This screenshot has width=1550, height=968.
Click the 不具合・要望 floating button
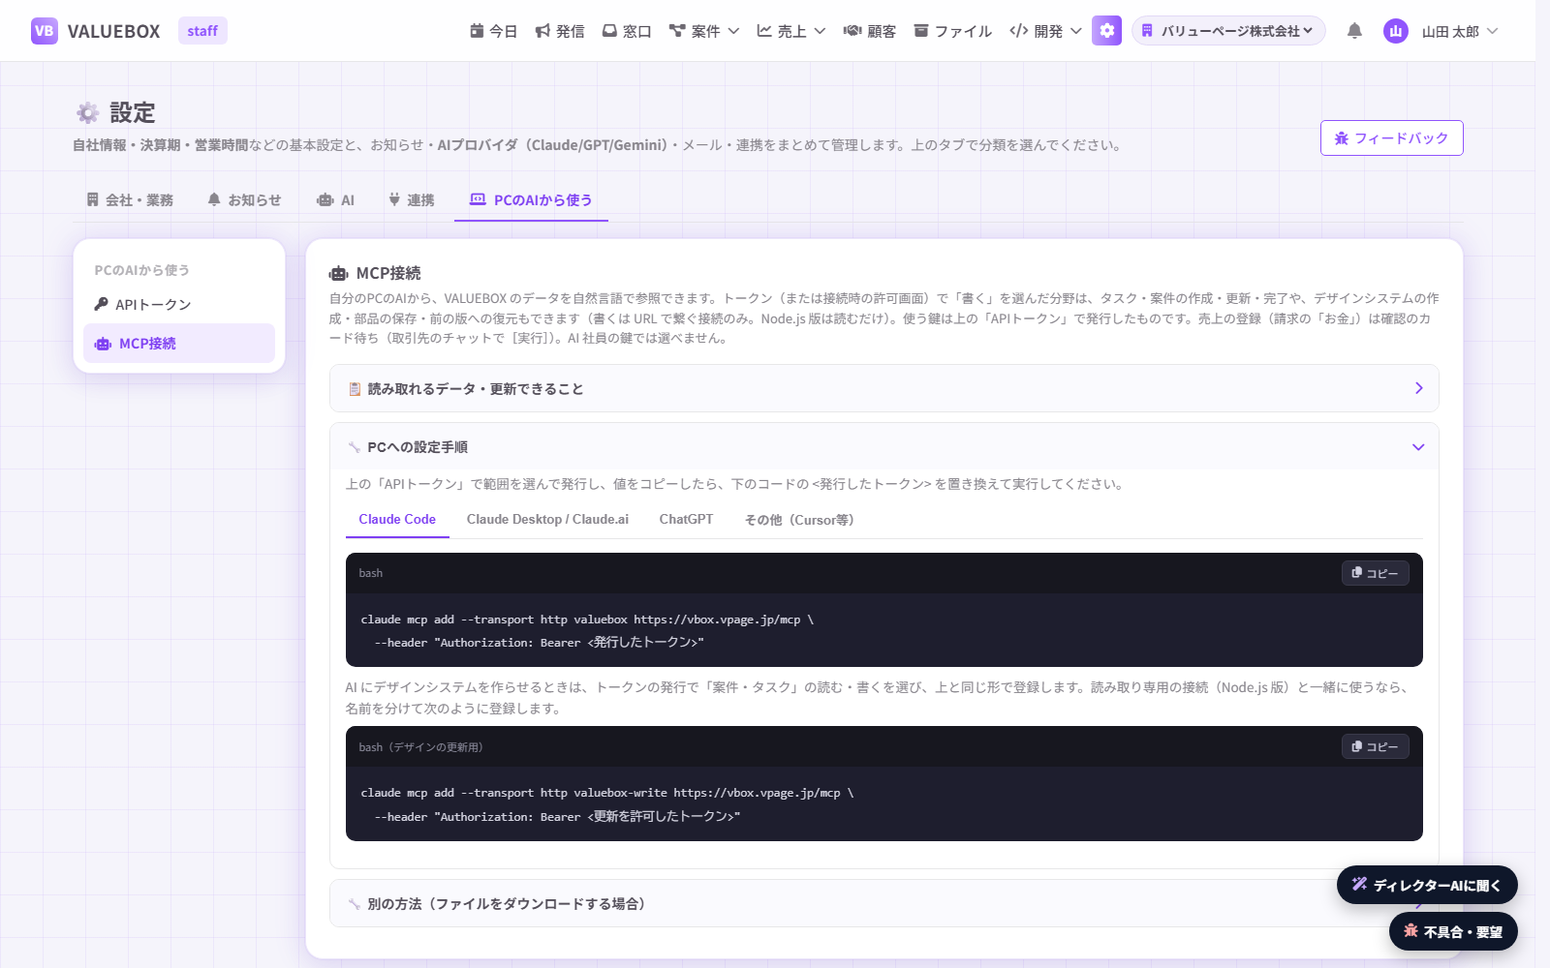pos(1453,931)
